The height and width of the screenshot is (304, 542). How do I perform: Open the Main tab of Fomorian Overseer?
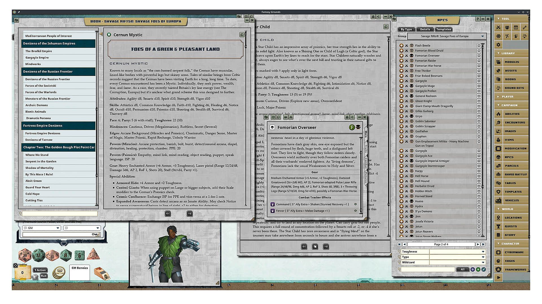(x=366, y=134)
